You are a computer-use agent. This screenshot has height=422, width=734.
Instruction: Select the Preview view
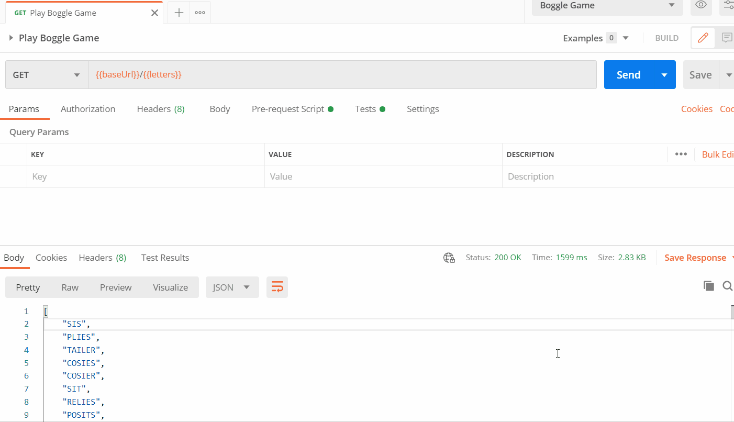tap(116, 287)
